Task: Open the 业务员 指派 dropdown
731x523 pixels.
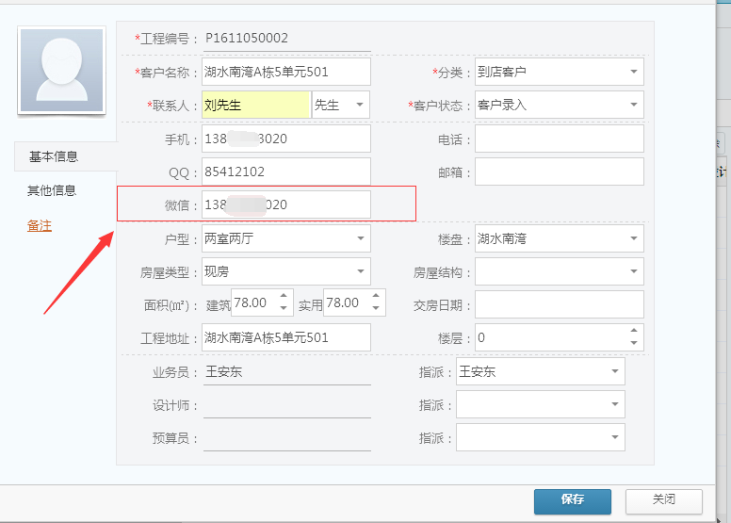Action: (614, 371)
